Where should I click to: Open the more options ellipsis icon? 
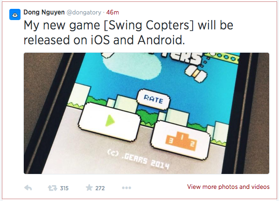tap(126, 188)
